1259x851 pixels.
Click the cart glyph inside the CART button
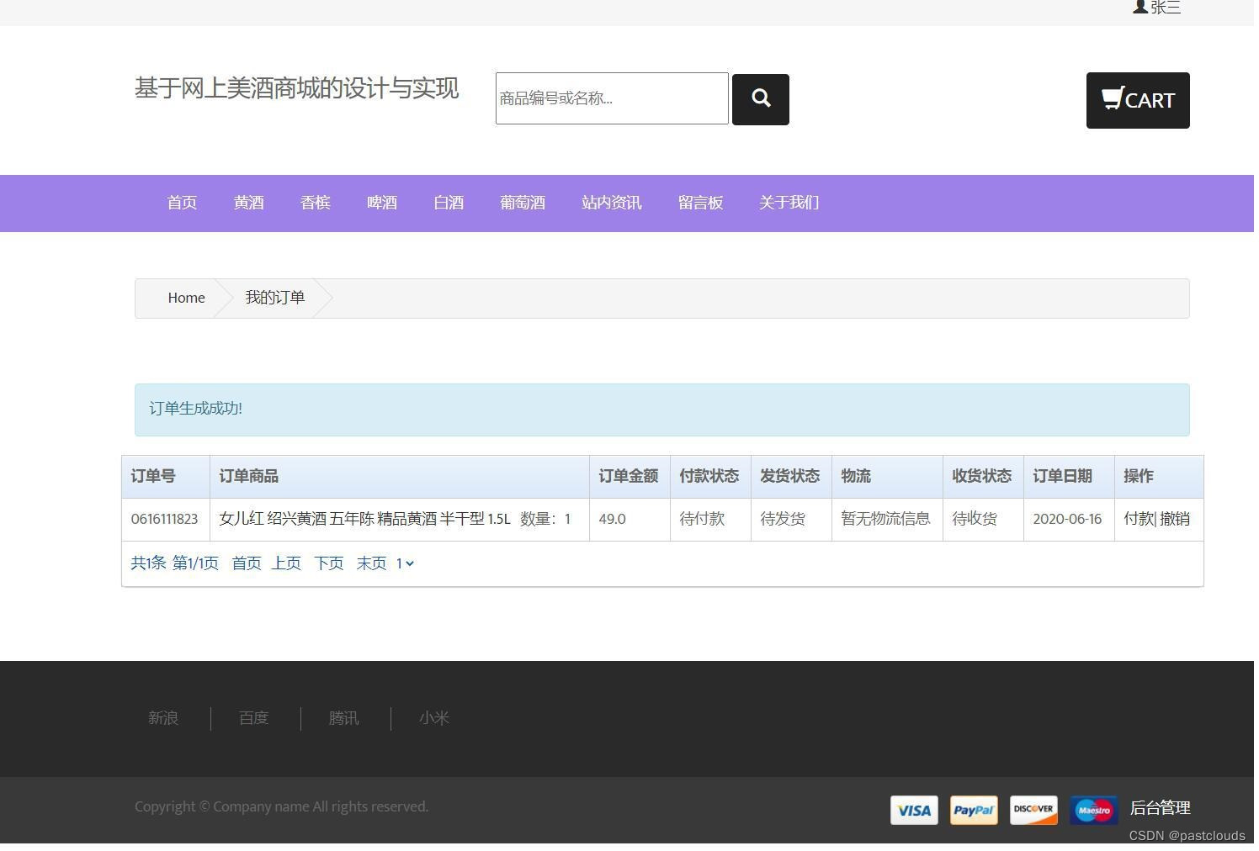pos(1112,98)
